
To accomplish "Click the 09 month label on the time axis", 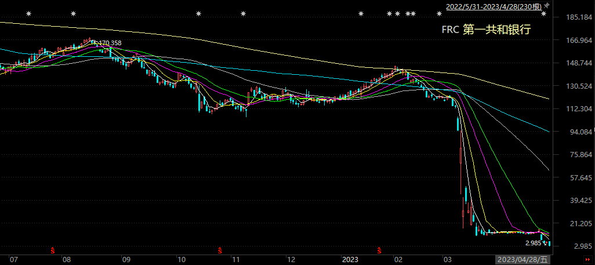I will [x=126, y=260].
